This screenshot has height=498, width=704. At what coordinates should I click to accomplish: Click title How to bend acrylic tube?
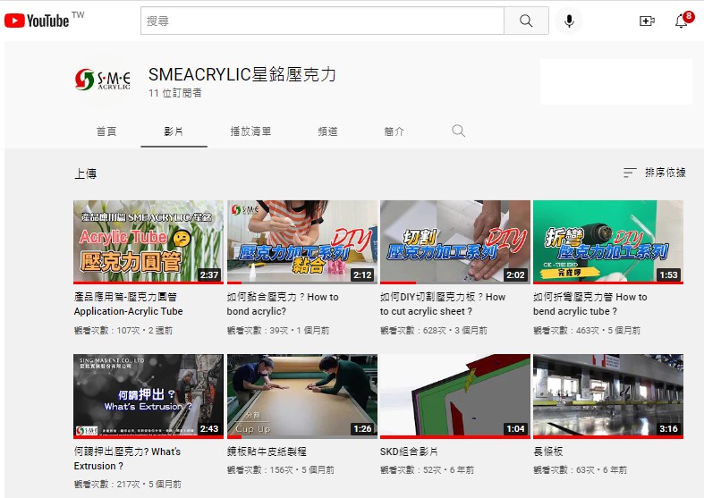coord(590,304)
